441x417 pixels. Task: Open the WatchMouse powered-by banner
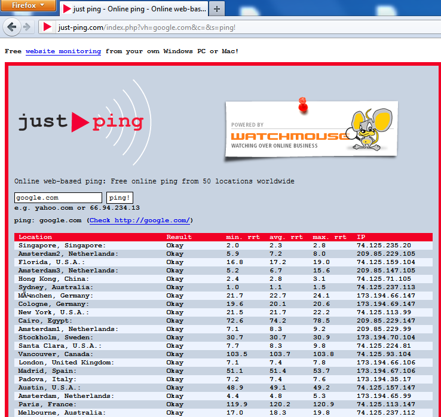point(311,130)
